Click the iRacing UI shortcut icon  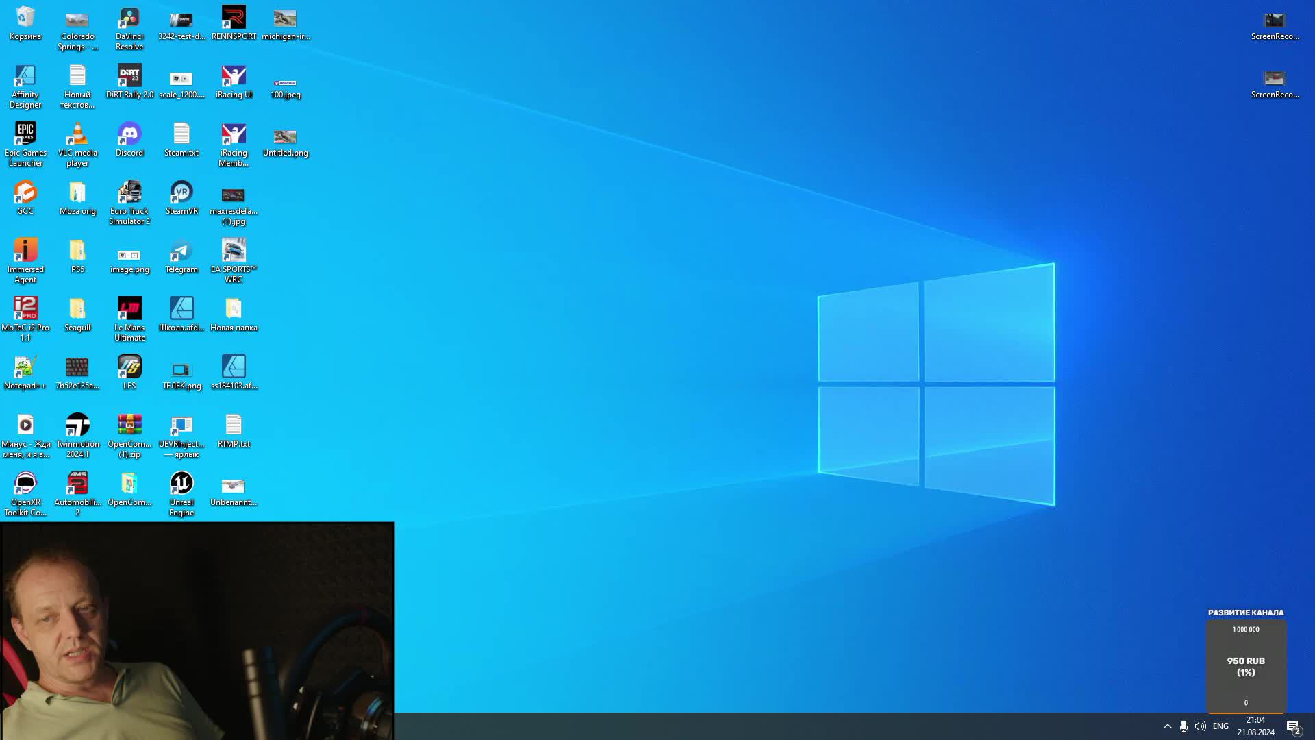pos(234,77)
